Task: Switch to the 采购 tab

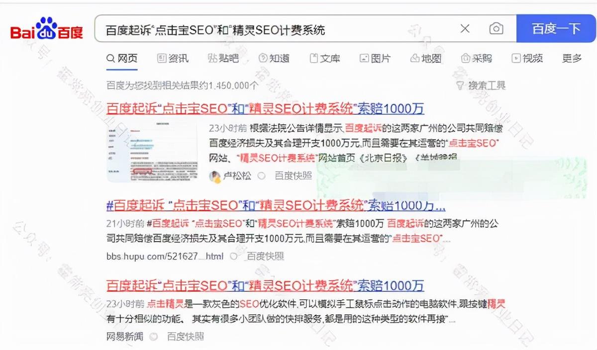Action: click(x=477, y=58)
